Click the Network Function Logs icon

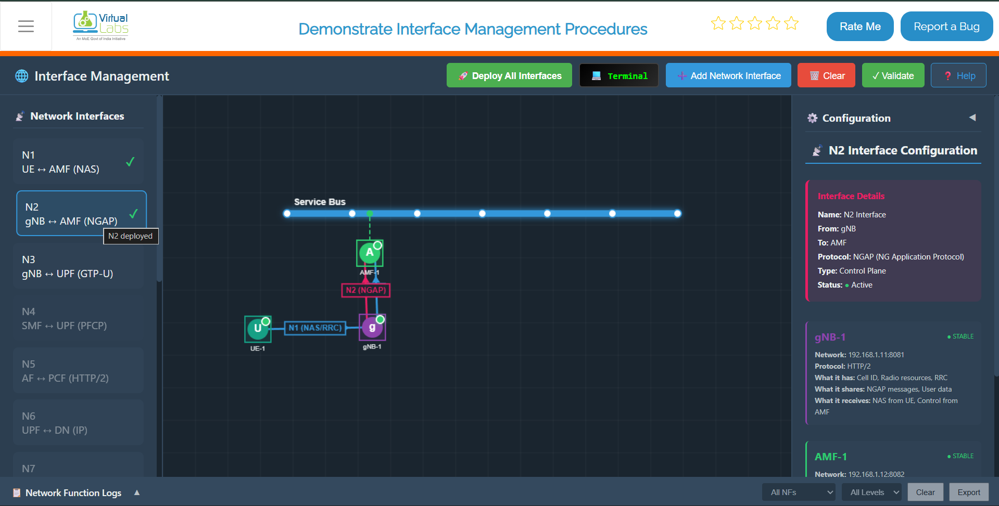[17, 492]
